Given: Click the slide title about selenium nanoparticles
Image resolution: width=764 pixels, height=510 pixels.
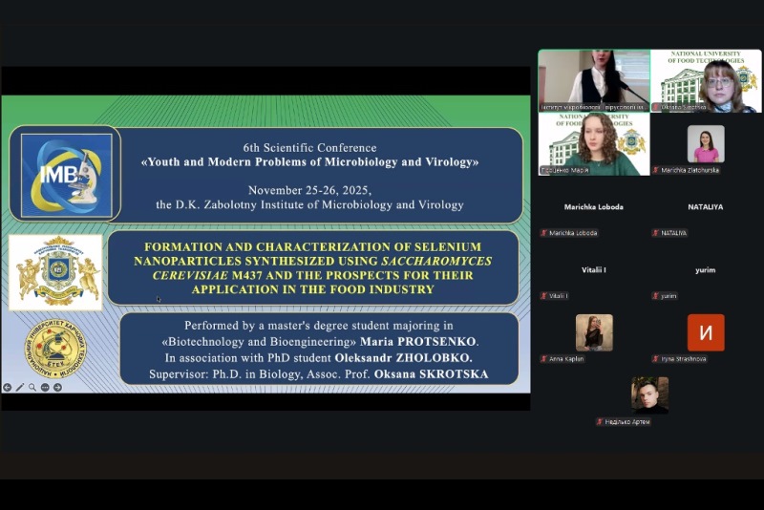Looking at the screenshot, I should 313,268.
